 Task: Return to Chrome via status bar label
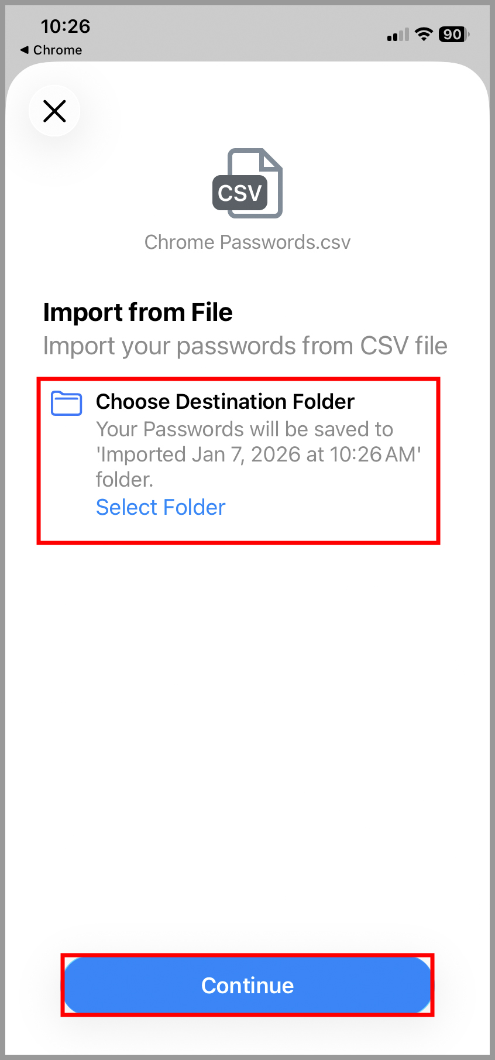tap(57, 50)
